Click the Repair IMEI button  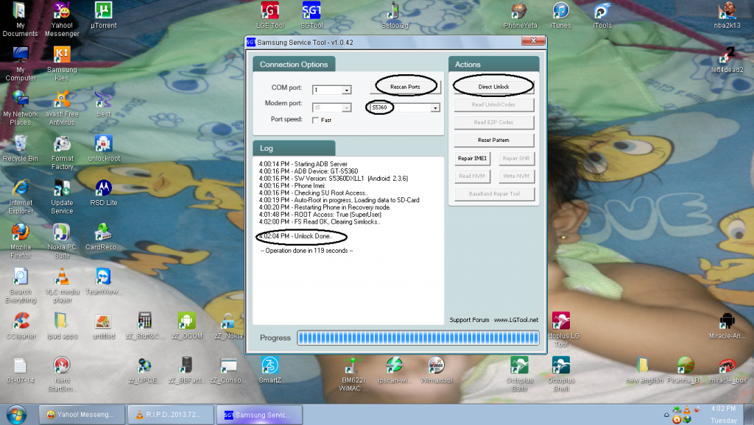(x=472, y=158)
